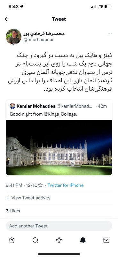Tap the back arrow icon
Viewport: 118px width, 257px height.
(7, 19)
